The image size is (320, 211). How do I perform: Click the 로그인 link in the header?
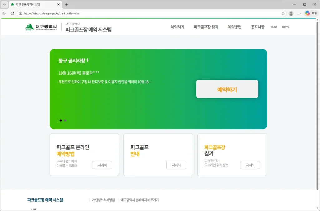(273, 28)
